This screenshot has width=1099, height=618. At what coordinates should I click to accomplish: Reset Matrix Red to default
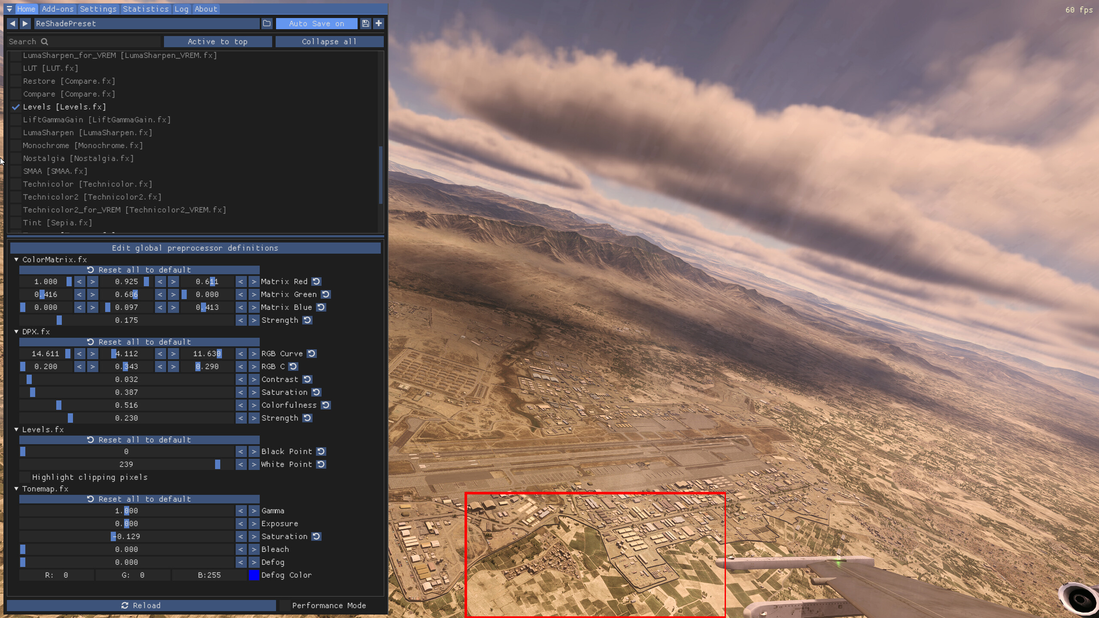point(316,282)
